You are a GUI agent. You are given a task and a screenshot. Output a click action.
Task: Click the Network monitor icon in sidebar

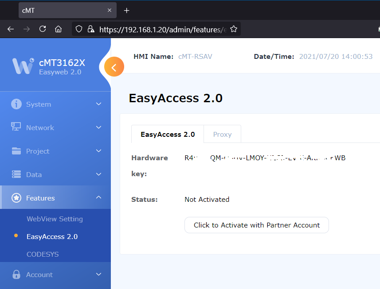(x=16, y=127)
